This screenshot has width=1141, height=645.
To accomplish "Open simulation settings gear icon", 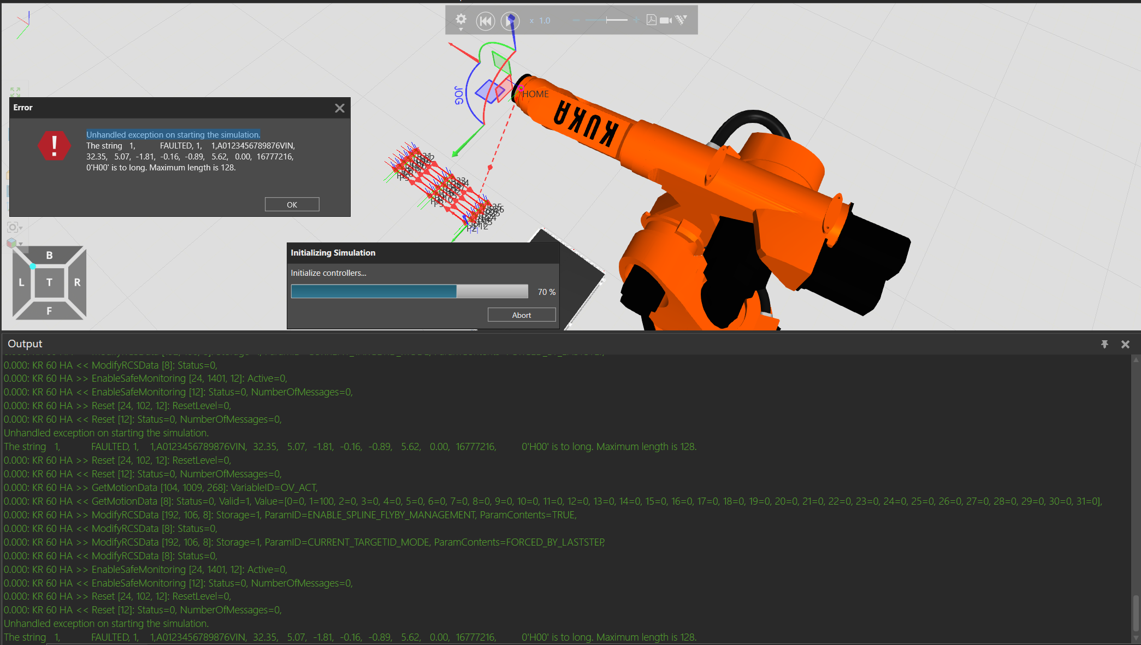I will [461, 20].
